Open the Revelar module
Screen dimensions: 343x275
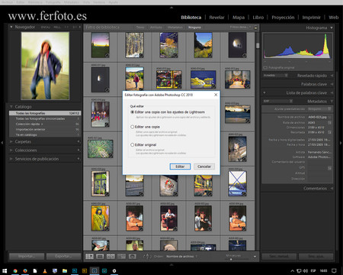[216, 18]
